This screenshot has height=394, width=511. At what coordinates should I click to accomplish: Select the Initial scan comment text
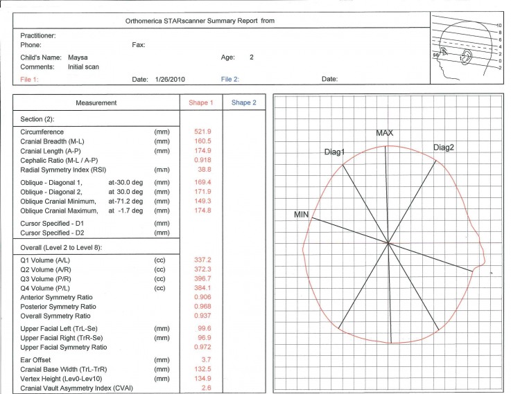(x=83, y=67)
